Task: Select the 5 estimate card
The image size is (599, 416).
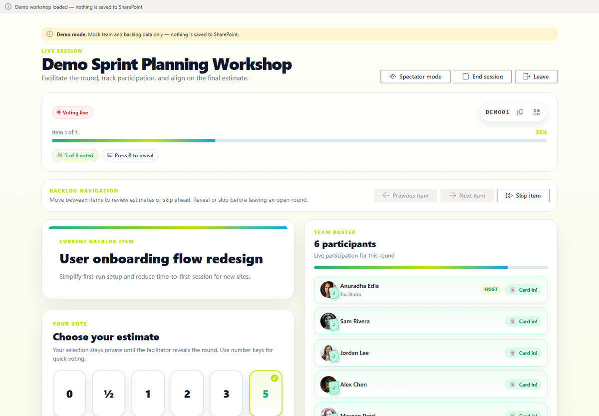Action: point(266,394)
